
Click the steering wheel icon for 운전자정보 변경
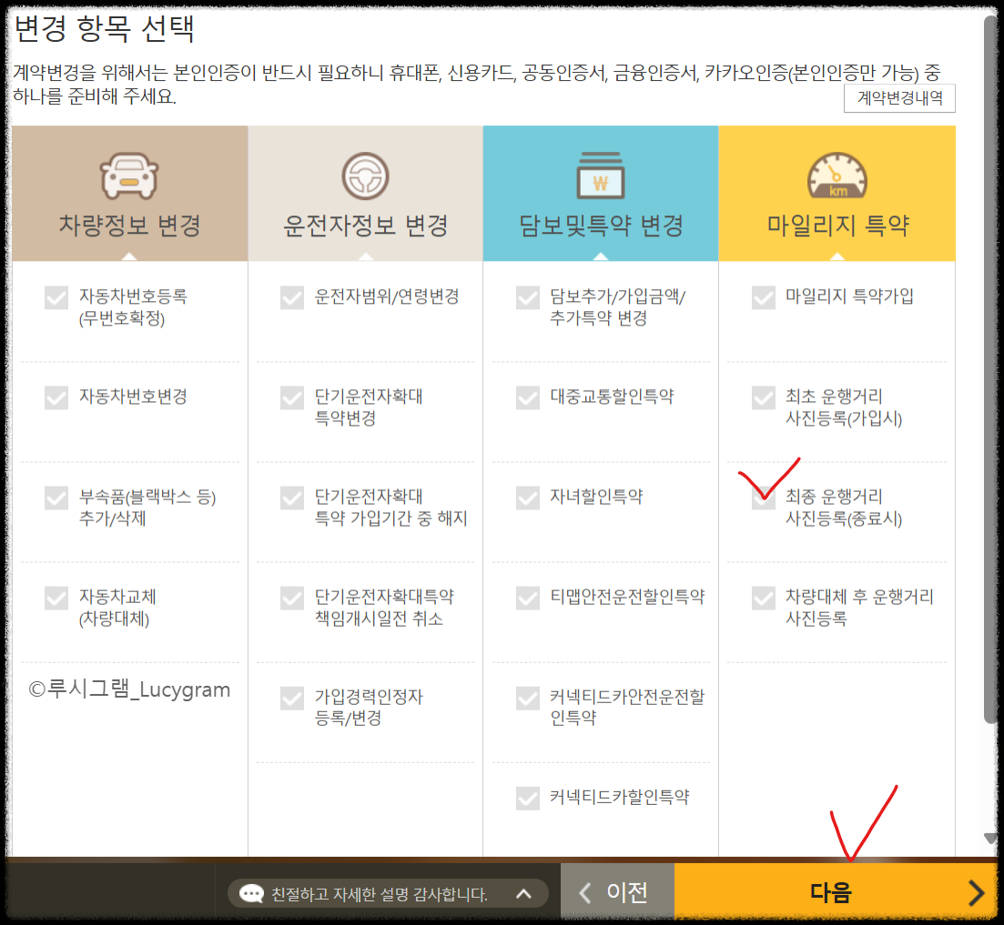(365, 176)
